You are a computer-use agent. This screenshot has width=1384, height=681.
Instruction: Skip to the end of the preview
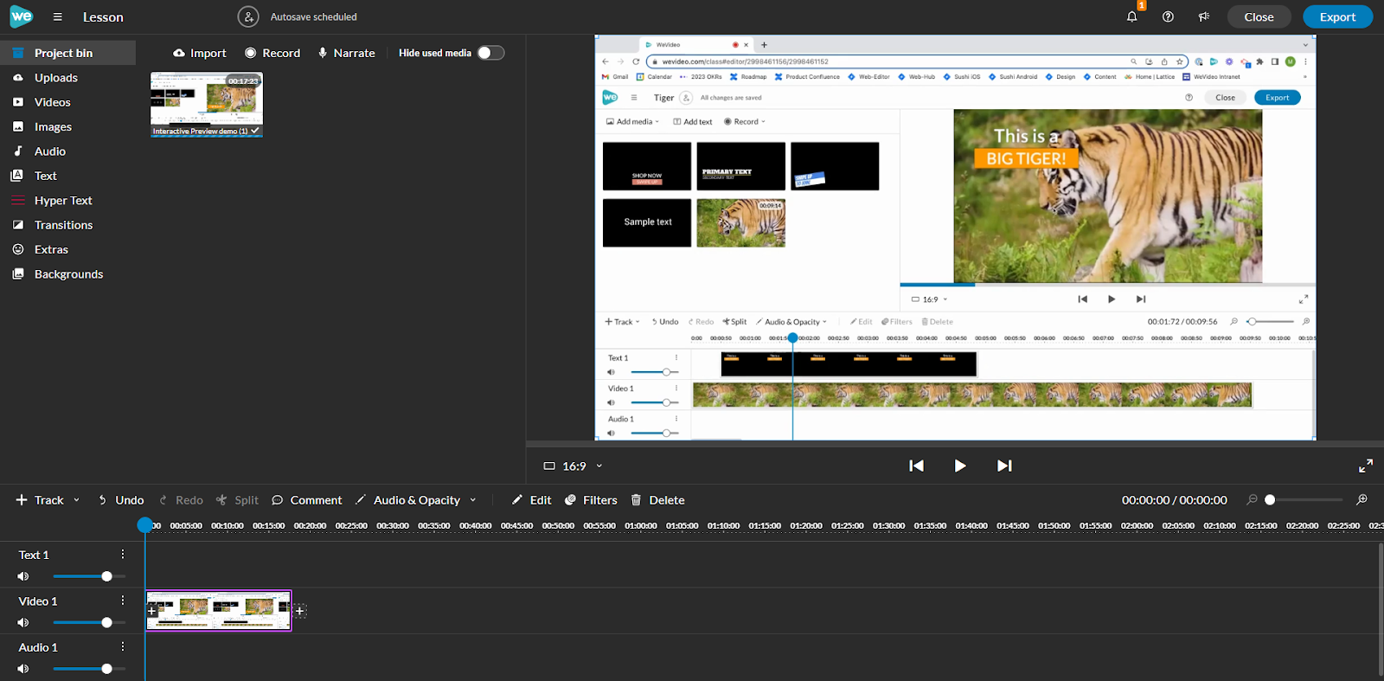1003,466
